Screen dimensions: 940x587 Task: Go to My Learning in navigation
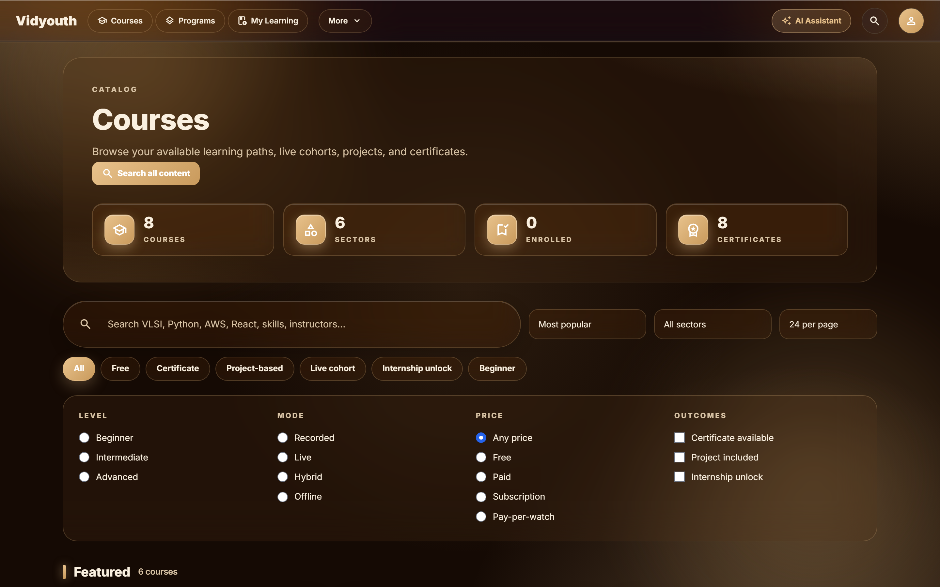(268, 21)
